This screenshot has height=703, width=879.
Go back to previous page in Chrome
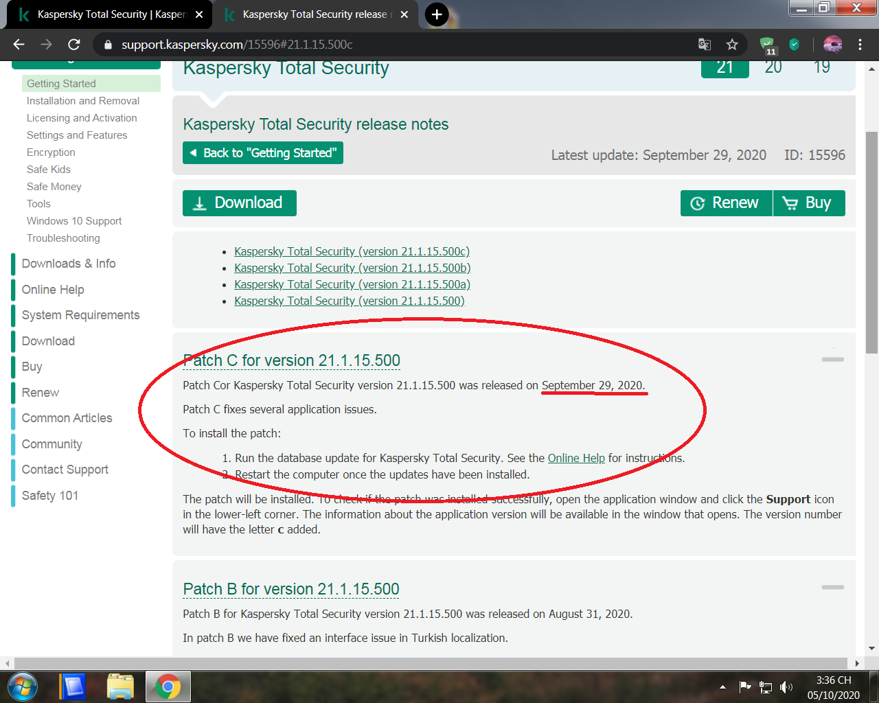[19, 45]
